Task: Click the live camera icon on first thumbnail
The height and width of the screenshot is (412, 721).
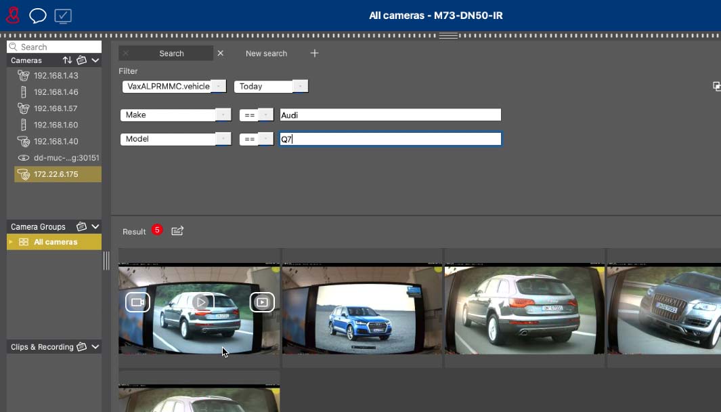Action: pyautogui.click(x=138, y=302)
